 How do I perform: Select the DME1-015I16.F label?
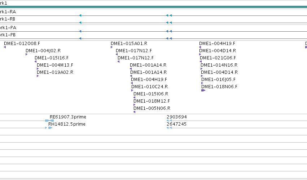52,58
